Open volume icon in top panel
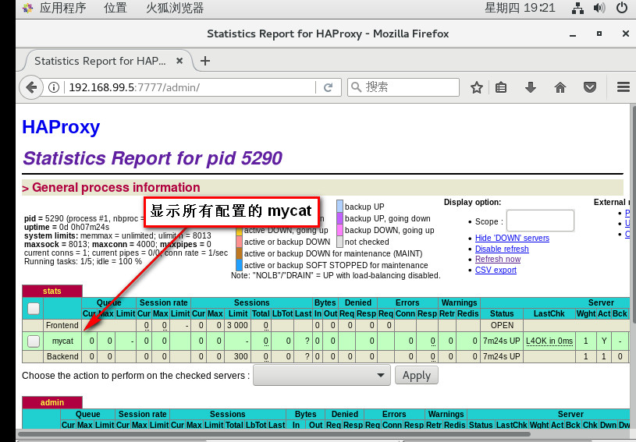Screen dimensions: 636x442 pos(599,8)
